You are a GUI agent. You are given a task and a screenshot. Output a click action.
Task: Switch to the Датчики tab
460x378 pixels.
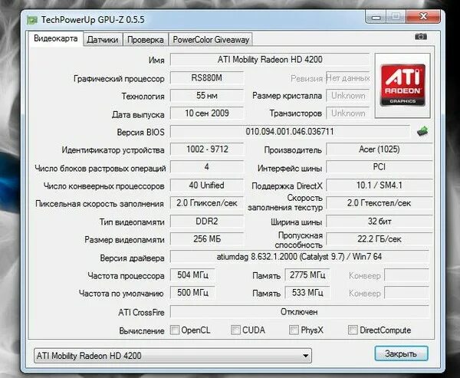(x=103, y=40)
